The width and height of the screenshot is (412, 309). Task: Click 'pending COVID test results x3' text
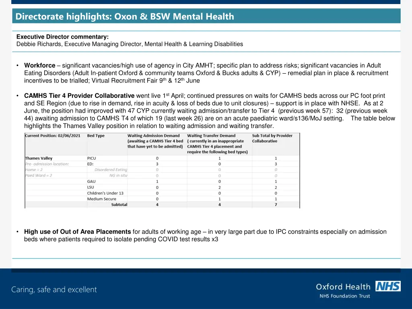(176, 239)
